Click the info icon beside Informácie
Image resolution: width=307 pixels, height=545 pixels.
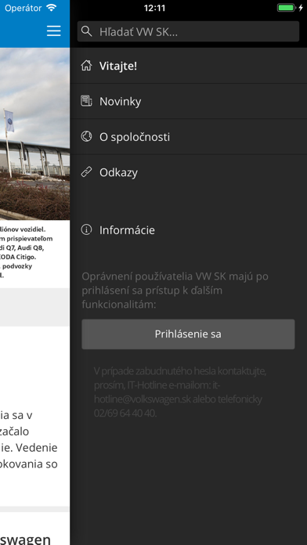tap(86, 229)
